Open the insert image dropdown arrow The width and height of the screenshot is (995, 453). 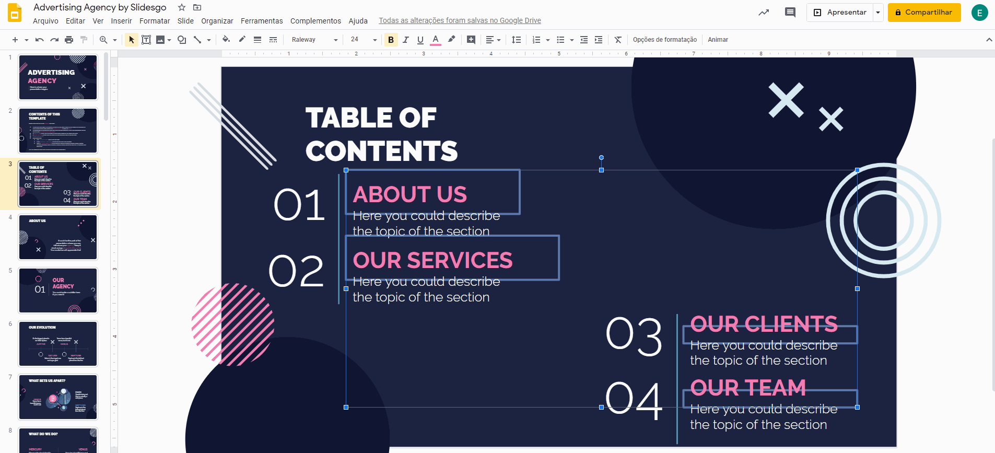pos(169,40)
